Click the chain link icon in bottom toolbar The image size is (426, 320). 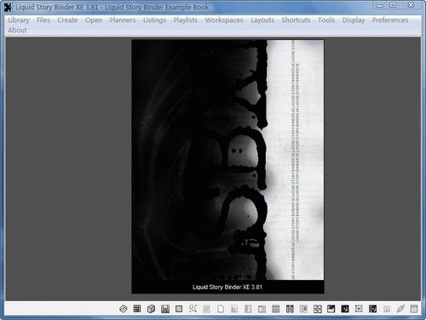400,309
